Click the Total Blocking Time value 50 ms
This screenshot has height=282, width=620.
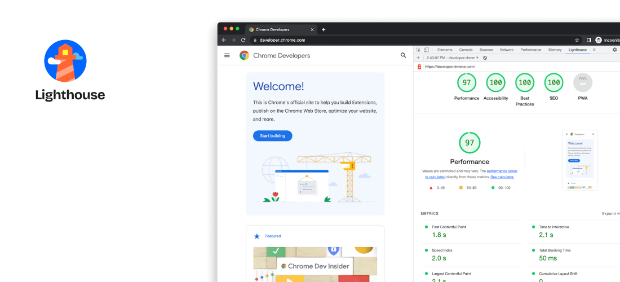(x=548, y=258)
